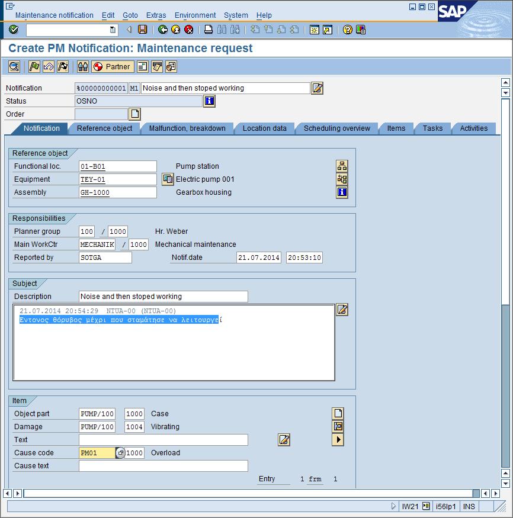
Task: Click the Reported by field SOTGA
Action: (x=105, y=258)
